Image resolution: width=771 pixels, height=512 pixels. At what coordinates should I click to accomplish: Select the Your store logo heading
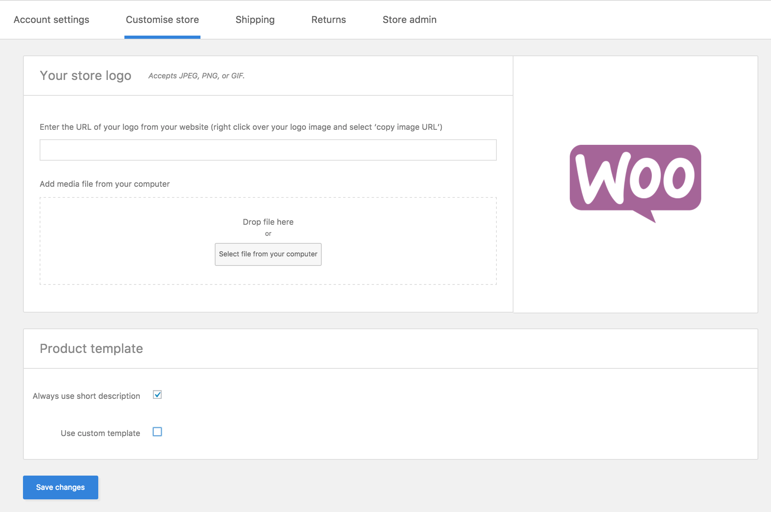pyautogui.click(x=85, y=75)
